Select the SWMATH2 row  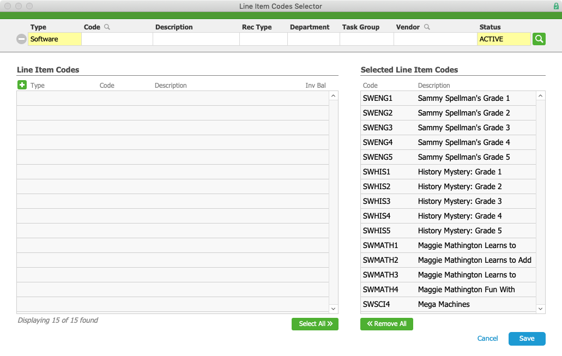448,260
